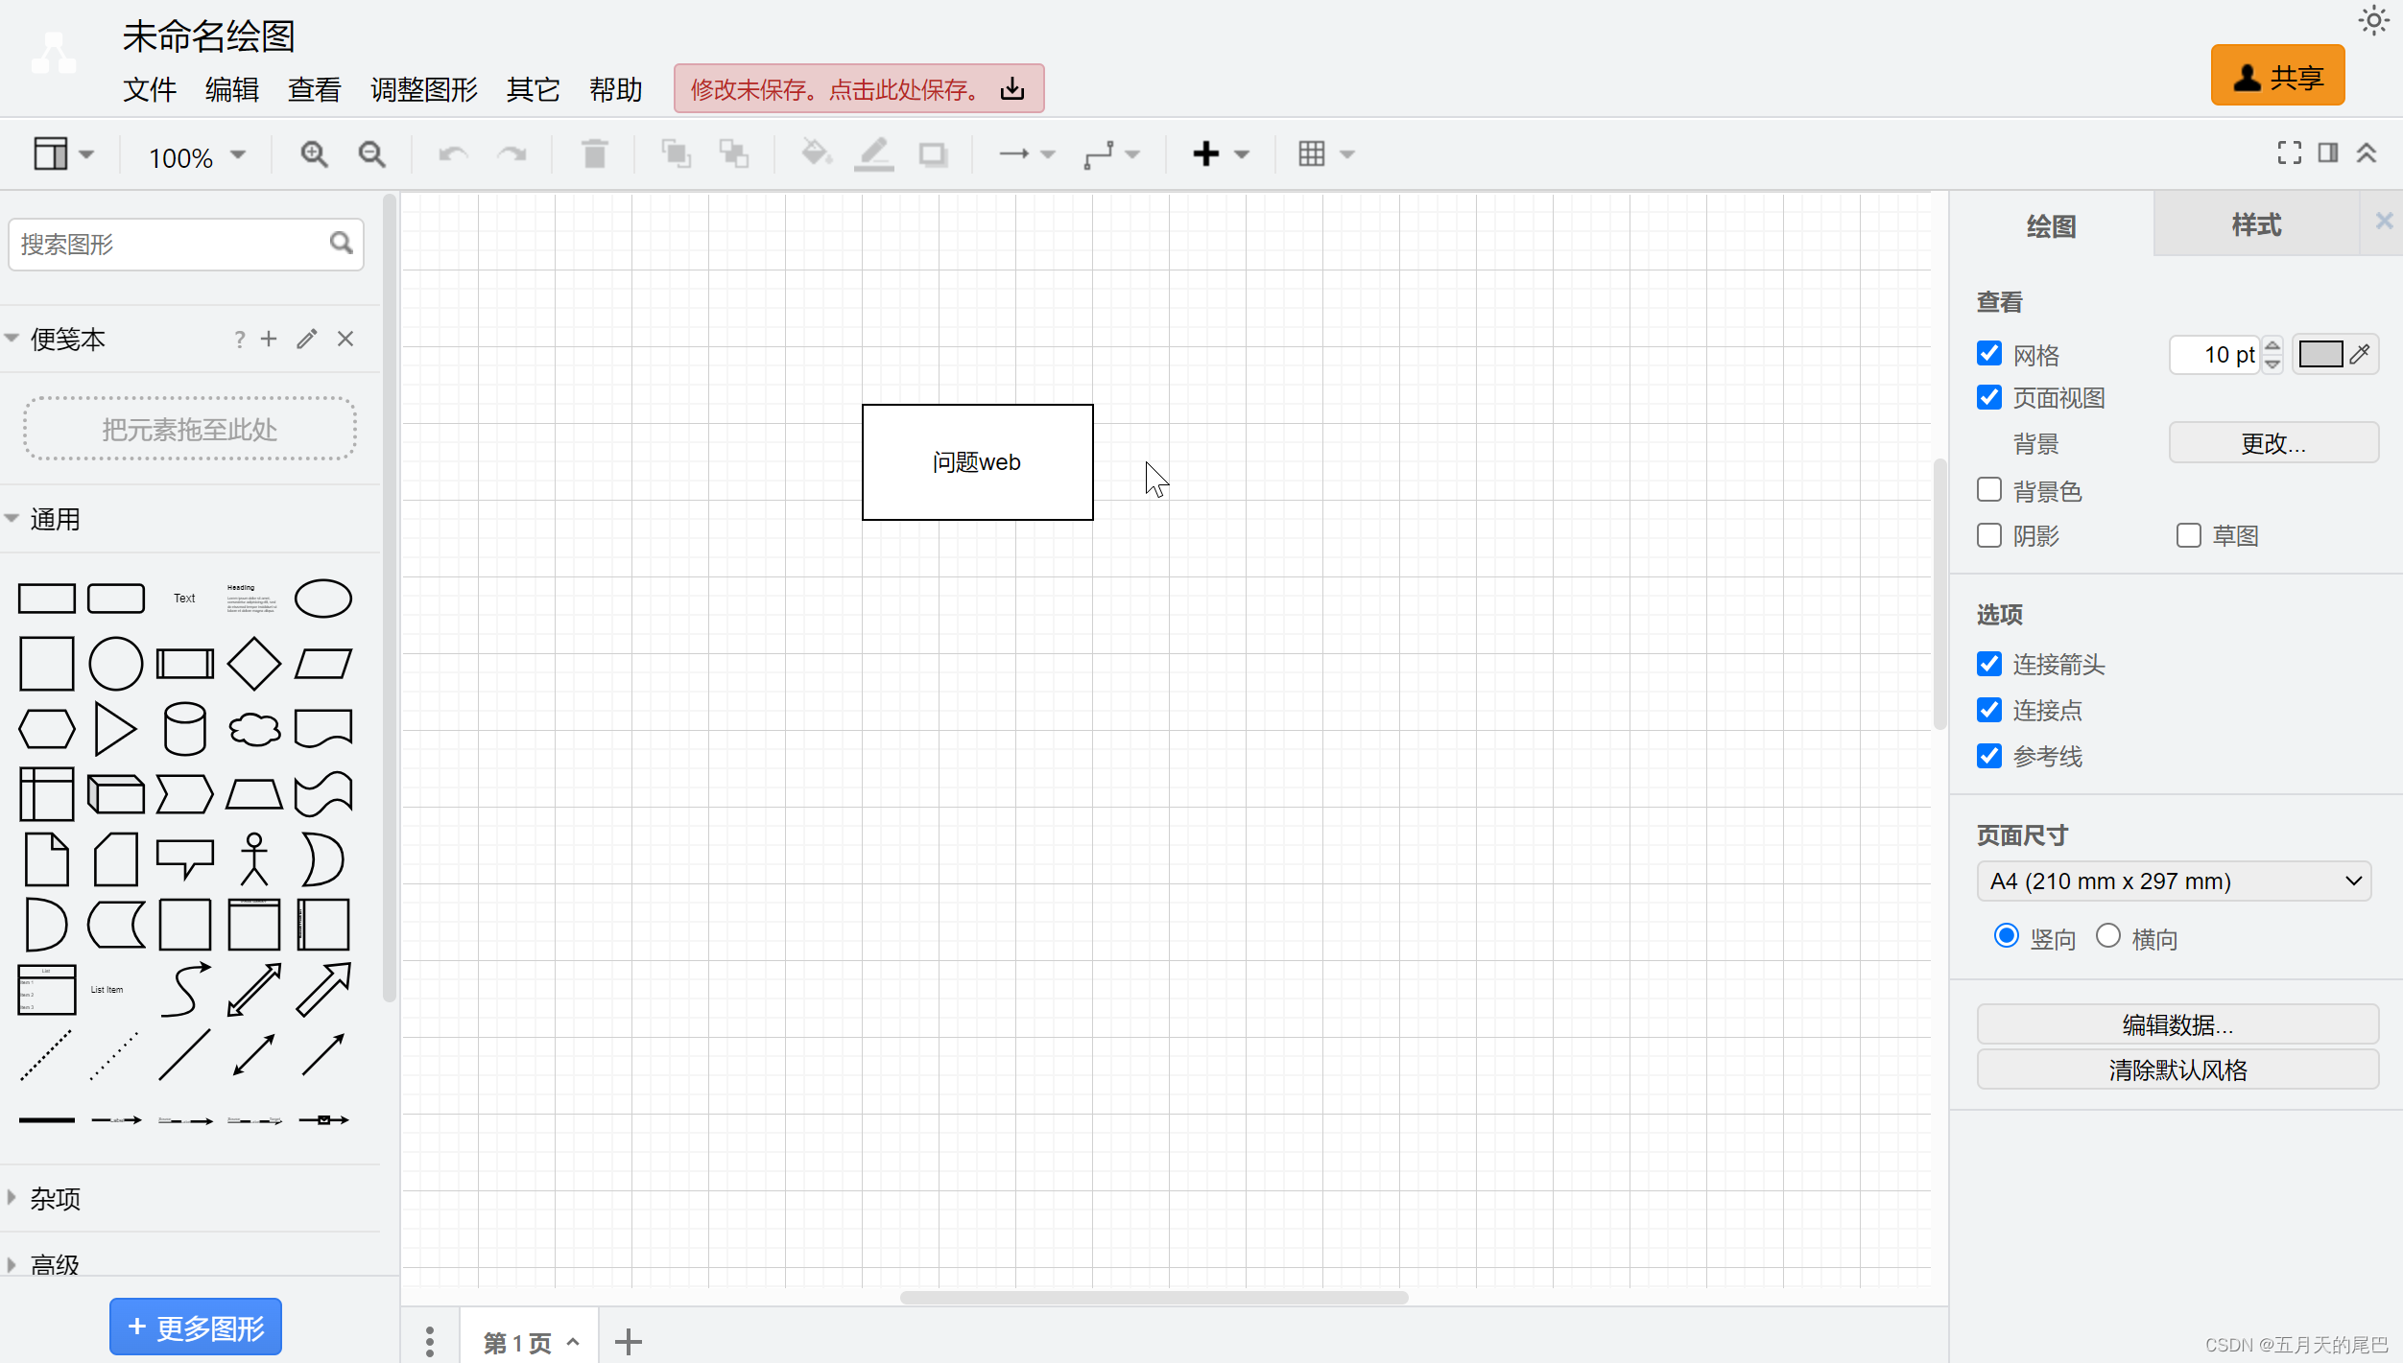Screen dimensions: 2403x1363
Task: Toggle the 页面视图 checkbox
Action: (1989, 397)
